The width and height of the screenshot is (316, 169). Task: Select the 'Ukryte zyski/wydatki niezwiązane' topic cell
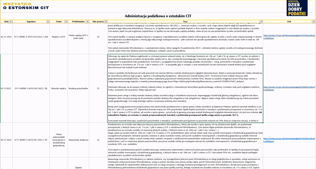tap(58, 140)
